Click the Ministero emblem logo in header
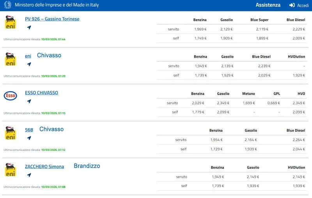Screen dimensions: 312x198 (x=7, y=5)
